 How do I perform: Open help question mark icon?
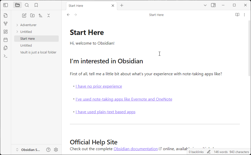48,150
